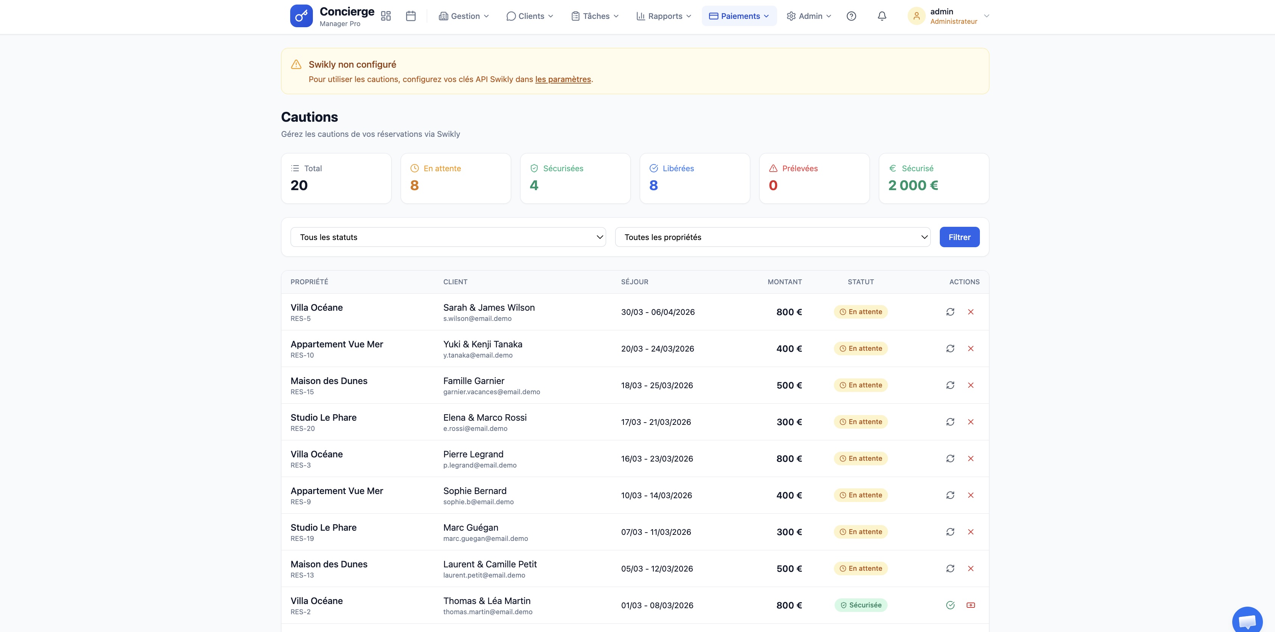1275x632 pixels.
Task: Cancel the Famille Garnier caution
Action: [x=970, y=385]
